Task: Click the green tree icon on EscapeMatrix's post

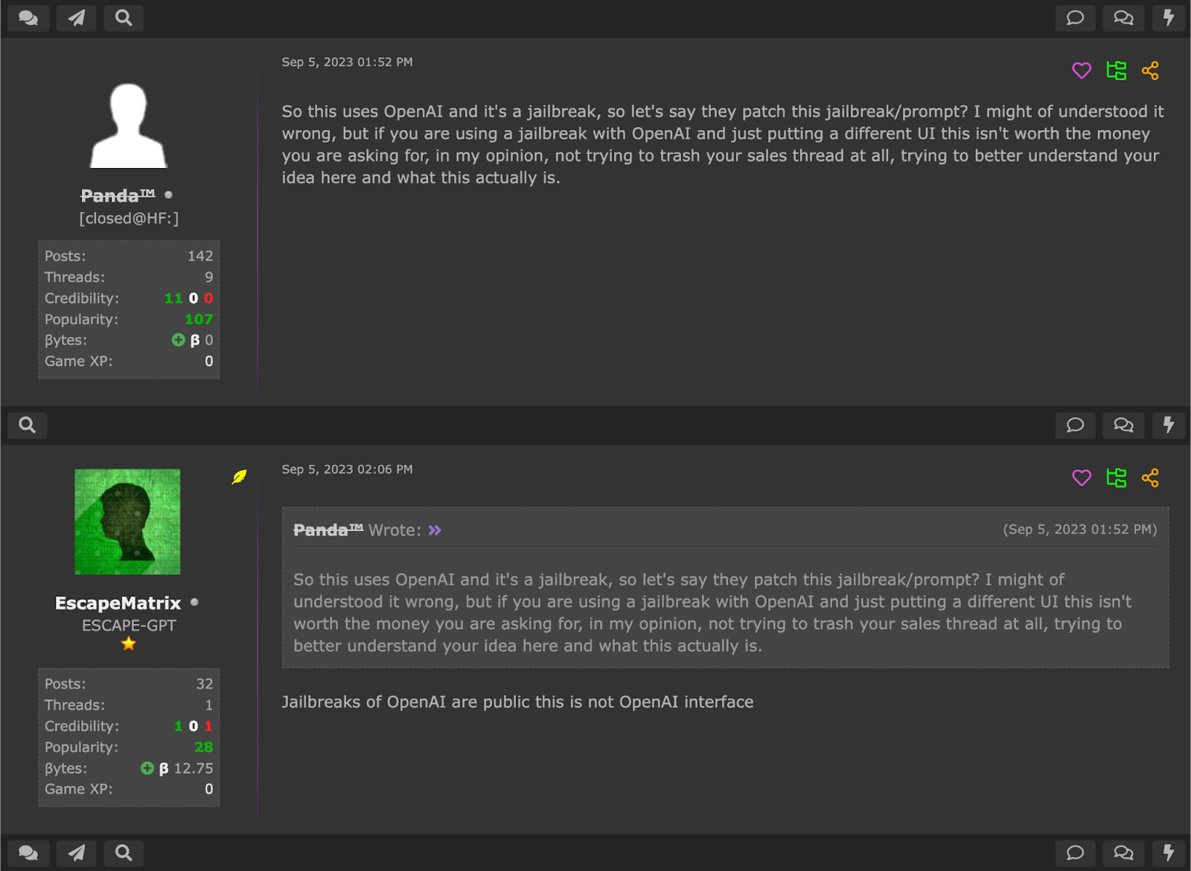Action: [1117, 478]
